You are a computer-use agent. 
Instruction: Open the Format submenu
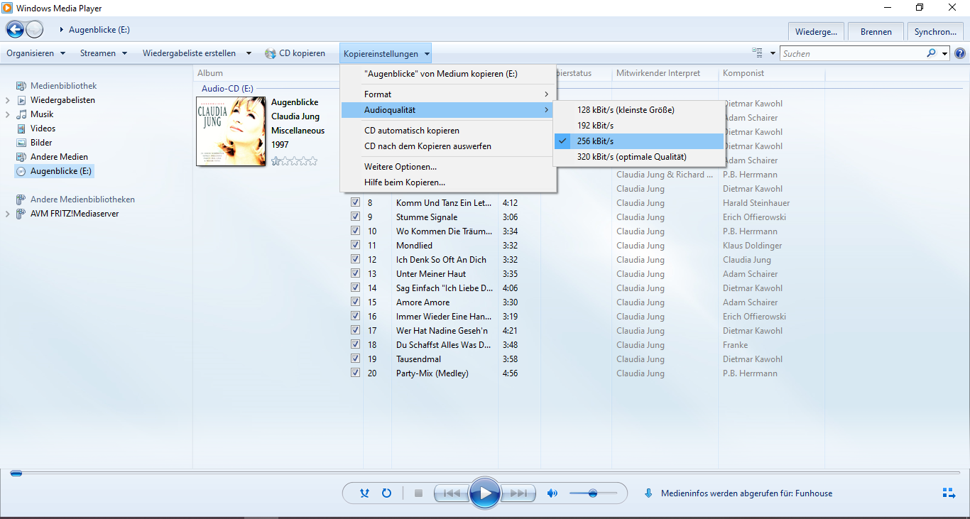pyautogui.click(x=448, y=94)
